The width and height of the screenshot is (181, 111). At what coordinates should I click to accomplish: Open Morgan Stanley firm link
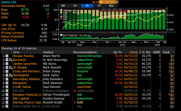pos(23,56)
